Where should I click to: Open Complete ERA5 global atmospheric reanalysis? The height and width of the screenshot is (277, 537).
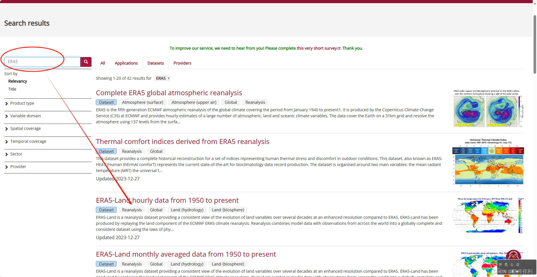pos(169,93)
